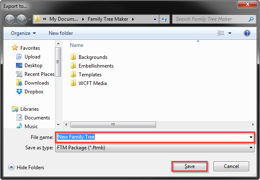The image size is (260, 180).
Task: Click navigation pane scroll up arrow
Action: pos(58,44)
